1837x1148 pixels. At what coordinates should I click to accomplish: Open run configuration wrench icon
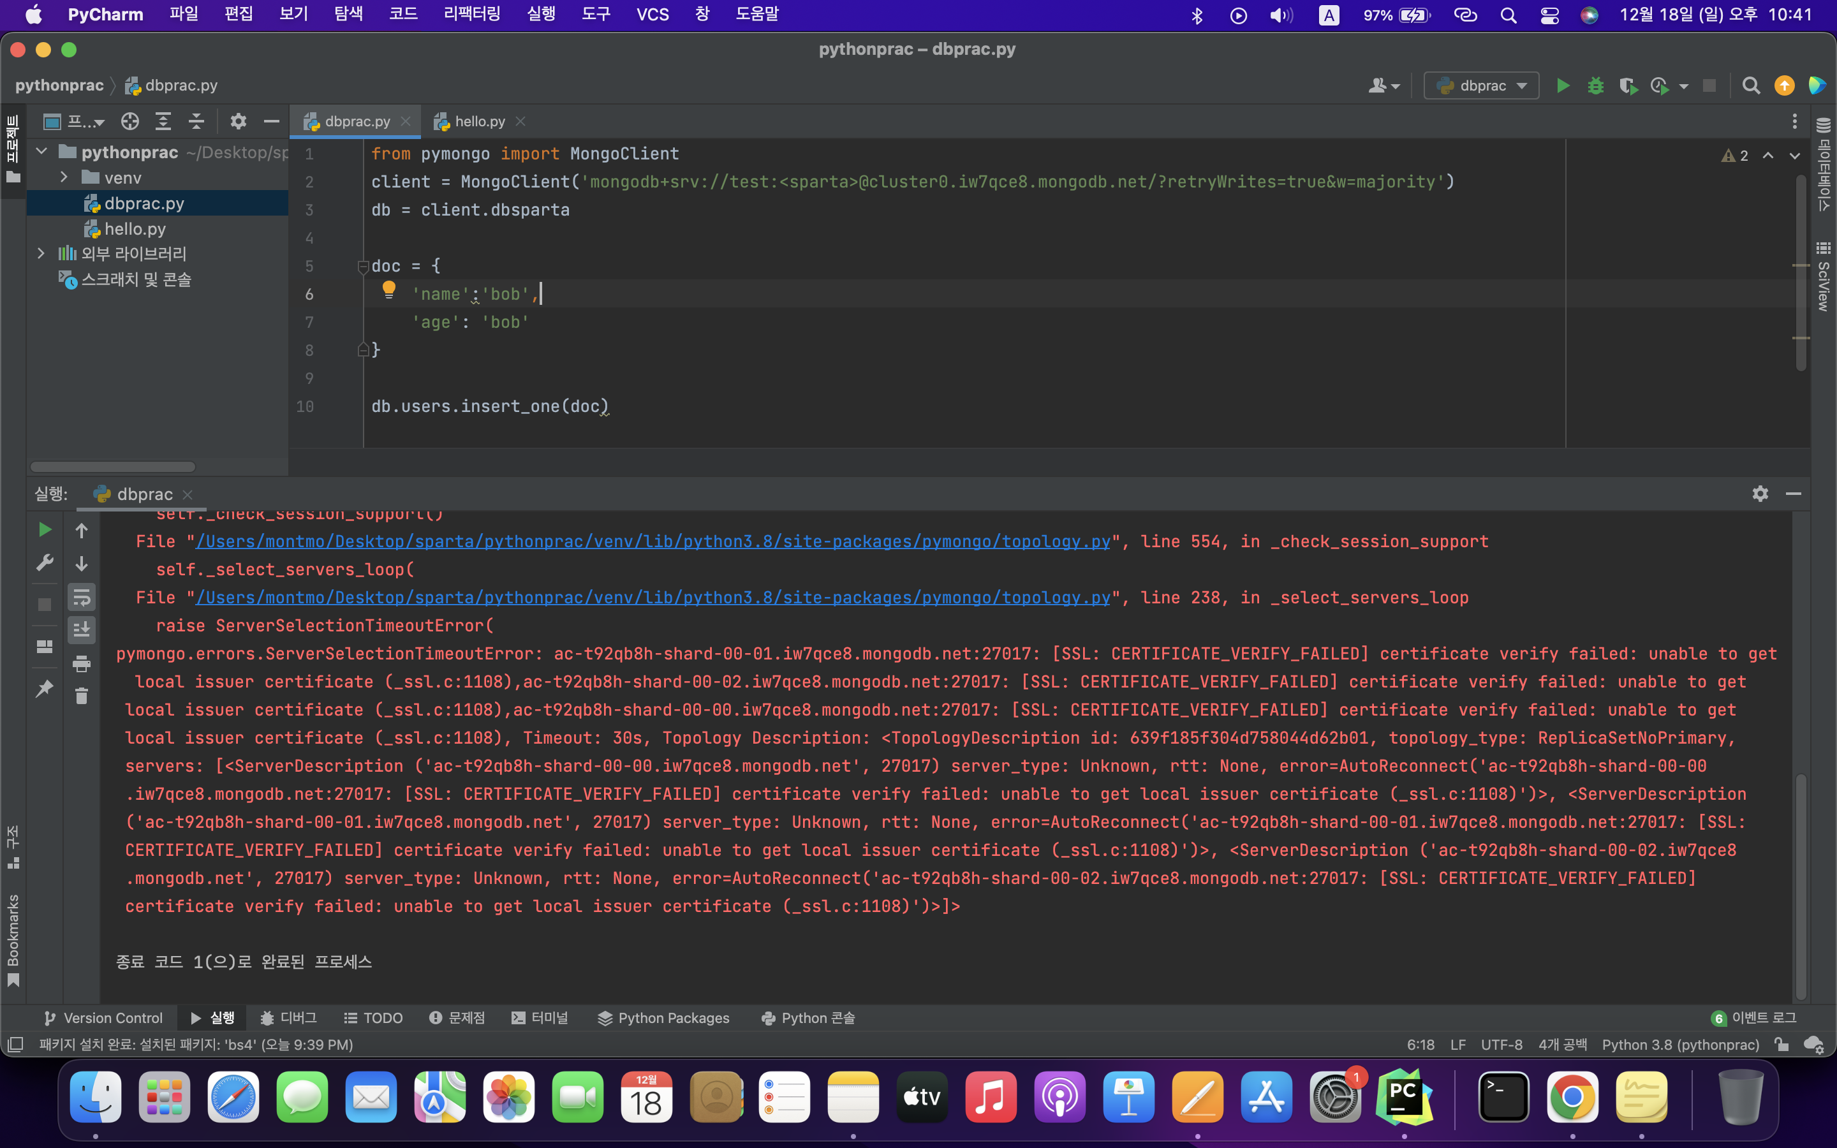coord(45,563)
